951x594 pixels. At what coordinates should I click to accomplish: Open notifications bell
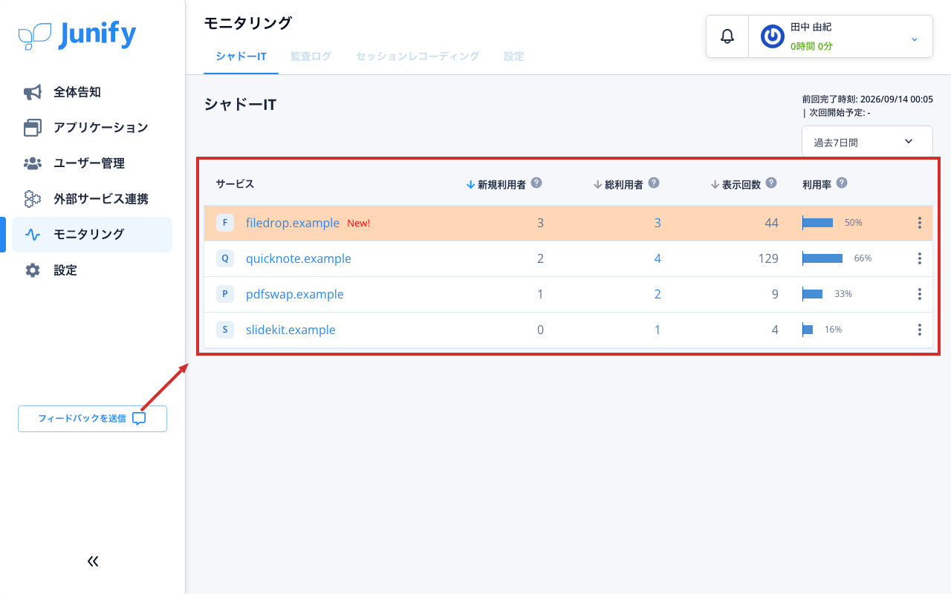tap(727, 36)
